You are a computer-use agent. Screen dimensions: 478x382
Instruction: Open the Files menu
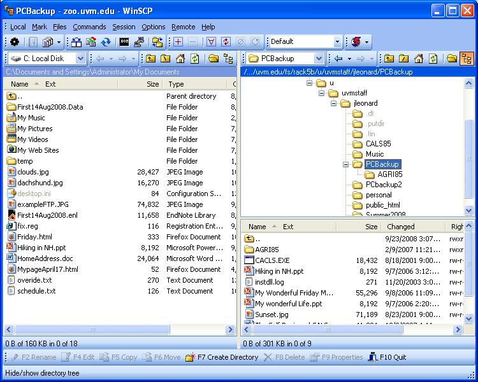click(x=59, y=27)
